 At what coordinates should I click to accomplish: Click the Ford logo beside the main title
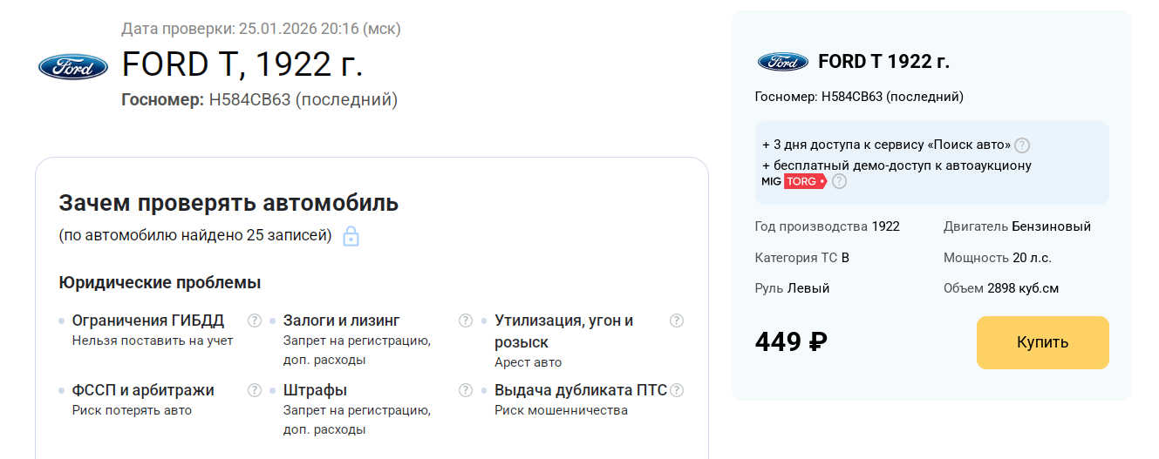(x=73, y=66)
